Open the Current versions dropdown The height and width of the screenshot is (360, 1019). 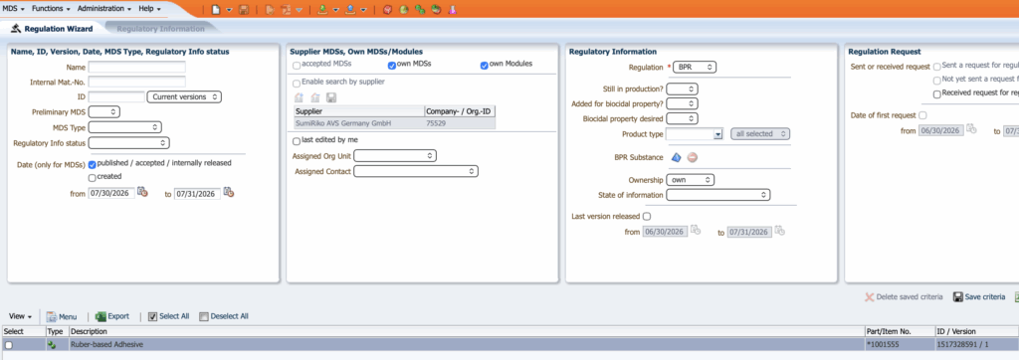point(184,96)
